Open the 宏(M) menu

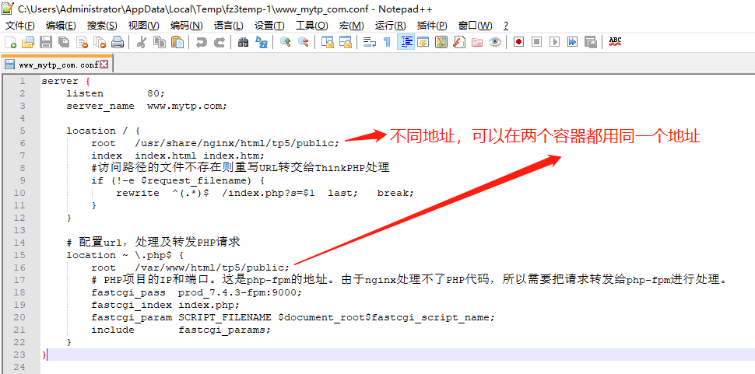[x=351, y=26]
